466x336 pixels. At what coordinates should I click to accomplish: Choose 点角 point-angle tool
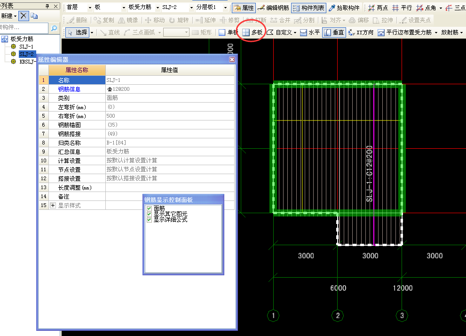(x=426, y=8)
